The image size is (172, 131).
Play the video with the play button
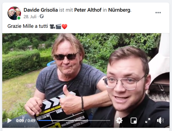tap(9, 121)
